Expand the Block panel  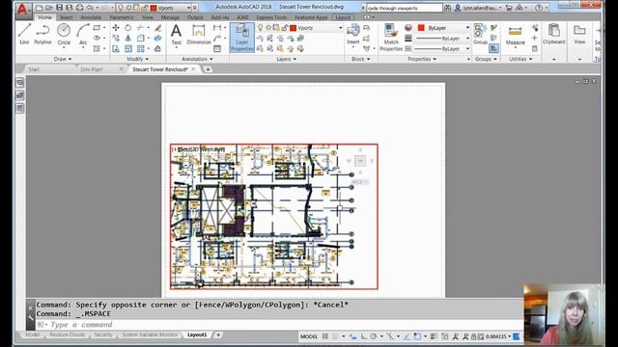[360, 59]
